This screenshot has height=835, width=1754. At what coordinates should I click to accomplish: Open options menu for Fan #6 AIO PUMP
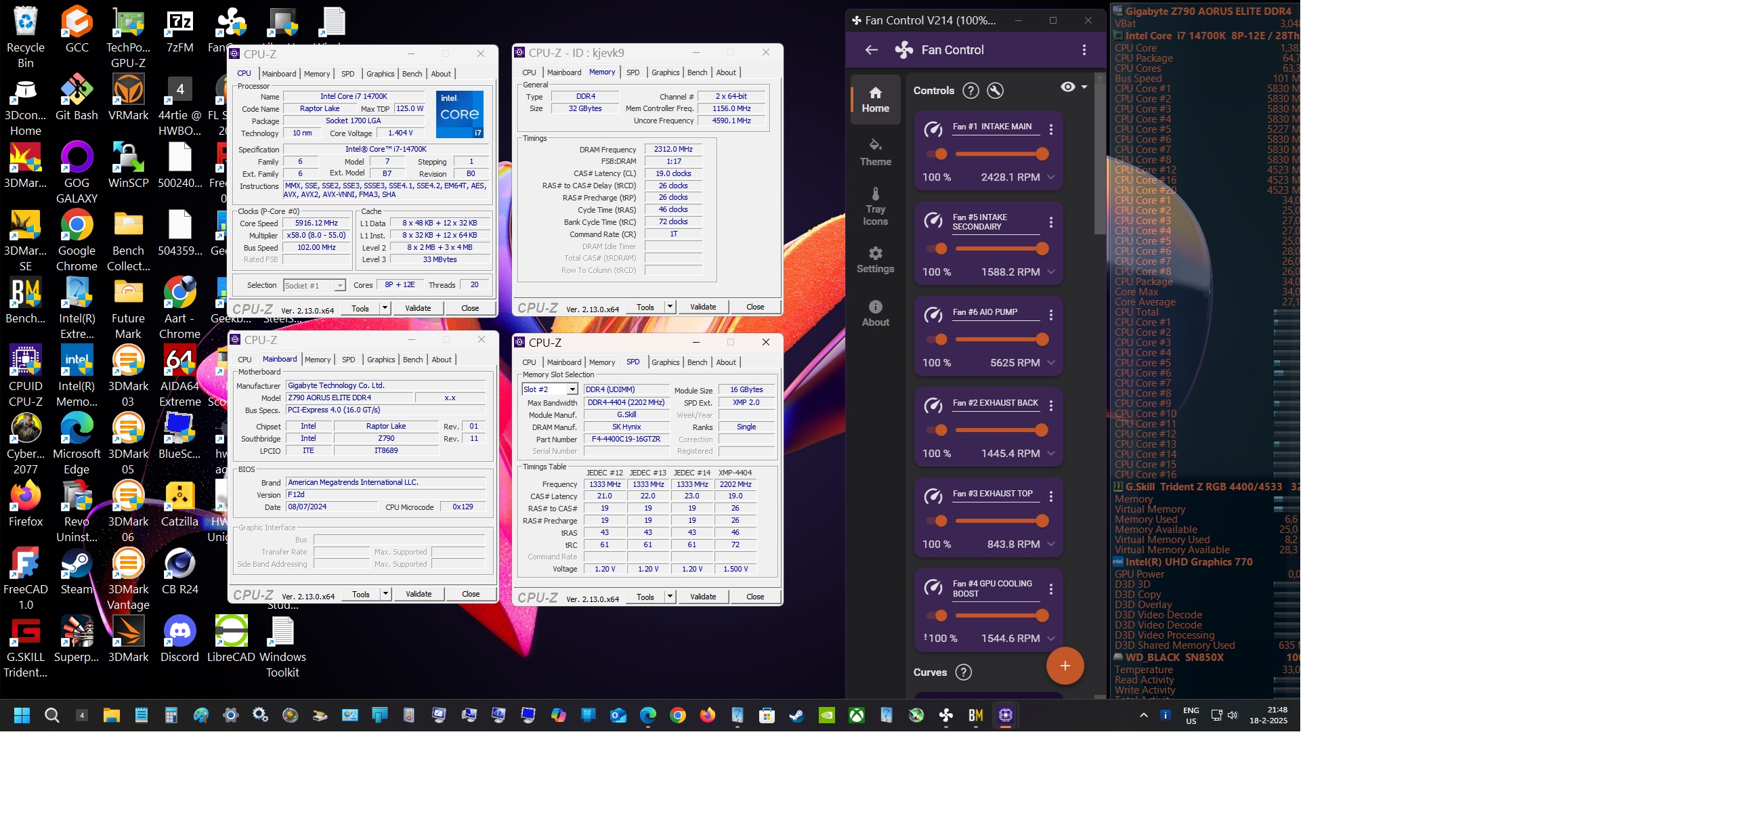pos(1050,315)
